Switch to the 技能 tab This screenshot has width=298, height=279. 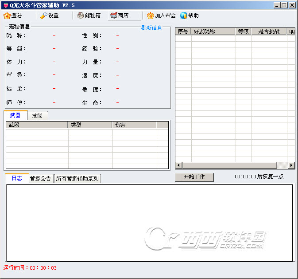click(x=38, y=116)
